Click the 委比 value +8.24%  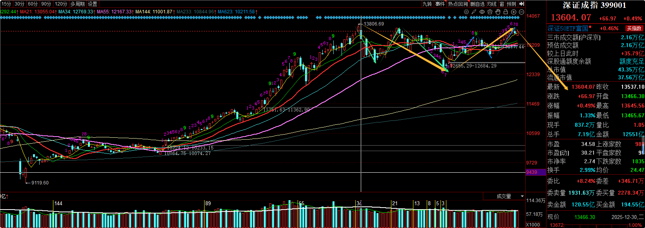click(586, 181)
